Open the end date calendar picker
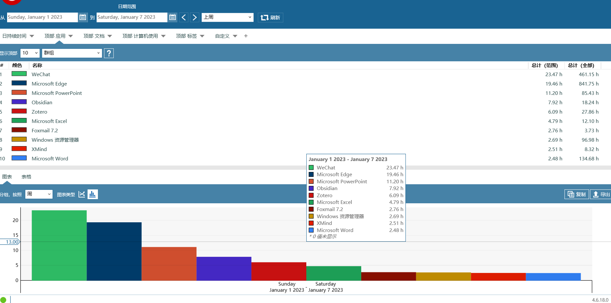 pos(173,17)
